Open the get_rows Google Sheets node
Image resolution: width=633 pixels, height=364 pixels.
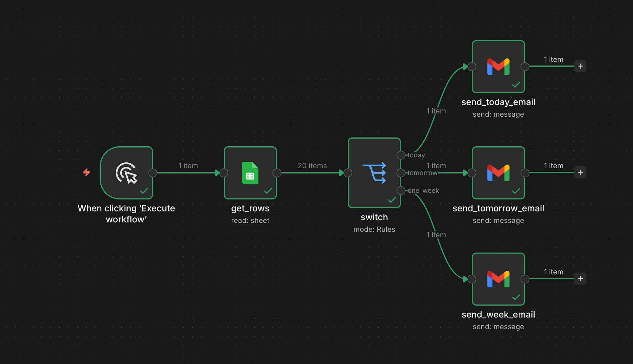(x=250, y=173)
